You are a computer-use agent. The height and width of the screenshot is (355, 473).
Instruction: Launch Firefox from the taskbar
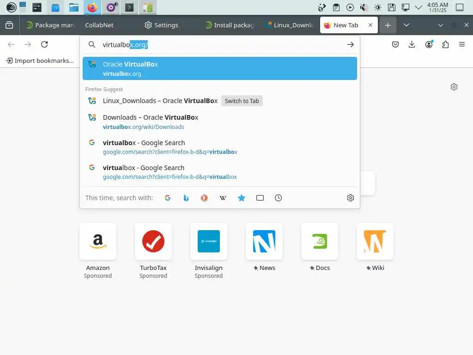click(92, 7)
